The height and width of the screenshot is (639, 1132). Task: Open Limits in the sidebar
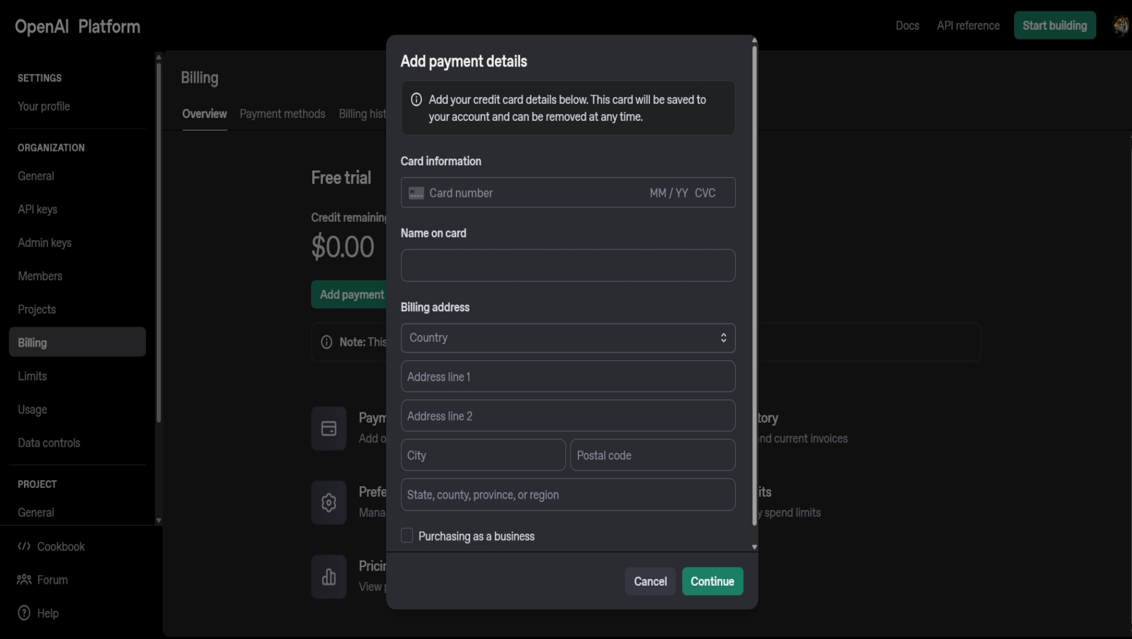tap(33, 376)
